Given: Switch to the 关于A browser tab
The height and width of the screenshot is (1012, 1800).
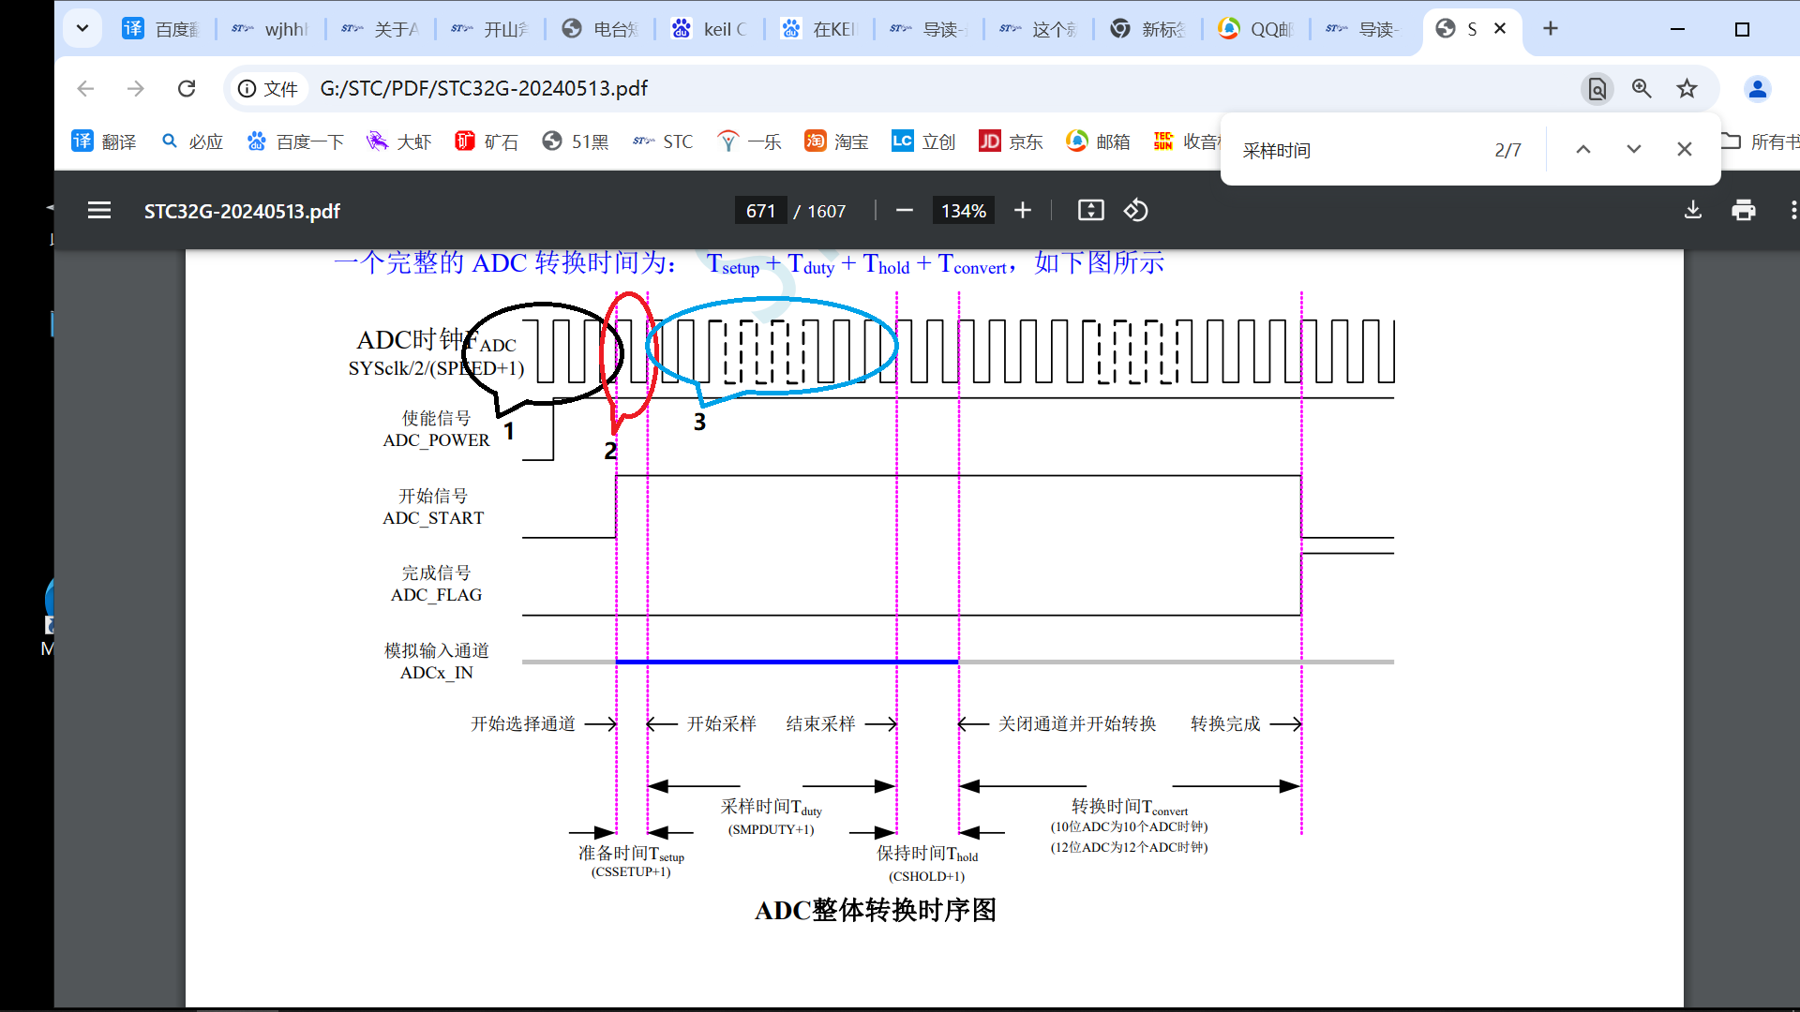Looking at the screenshot, I should click(381, 29).
